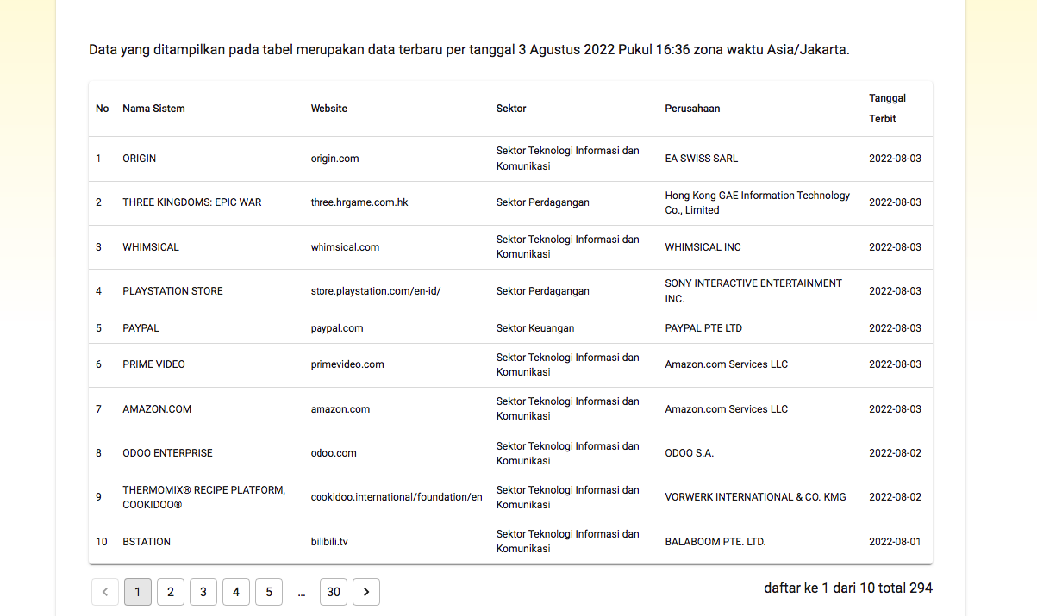Image resolution: width=1037 pixels, height=616 pixels.
Task: Click bilibili.tv website cell
Action: click(x=329, y=542)
